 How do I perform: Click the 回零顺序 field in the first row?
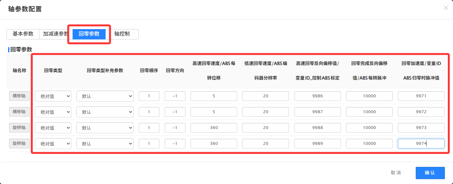pos(149,96)
